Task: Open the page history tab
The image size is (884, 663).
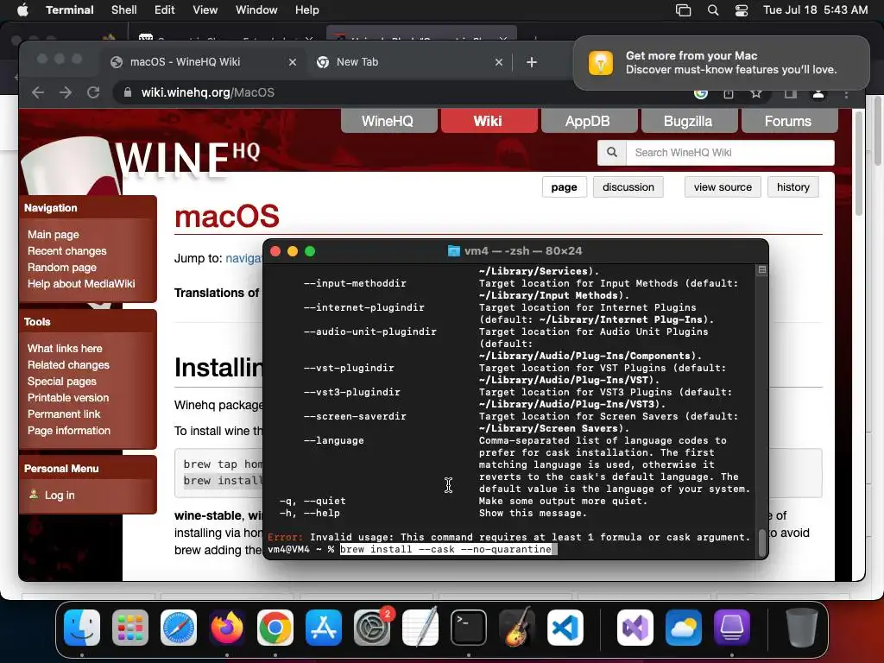Action: [x=792, y=187]
